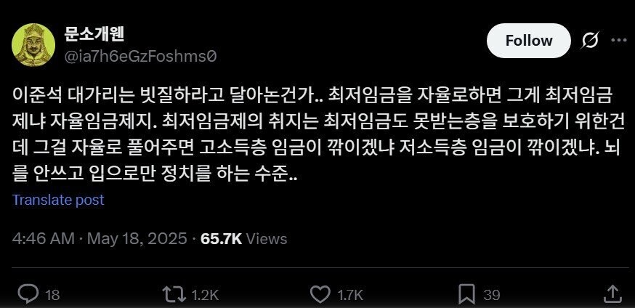Click the display name 문소개웬

tap(94, 34)
